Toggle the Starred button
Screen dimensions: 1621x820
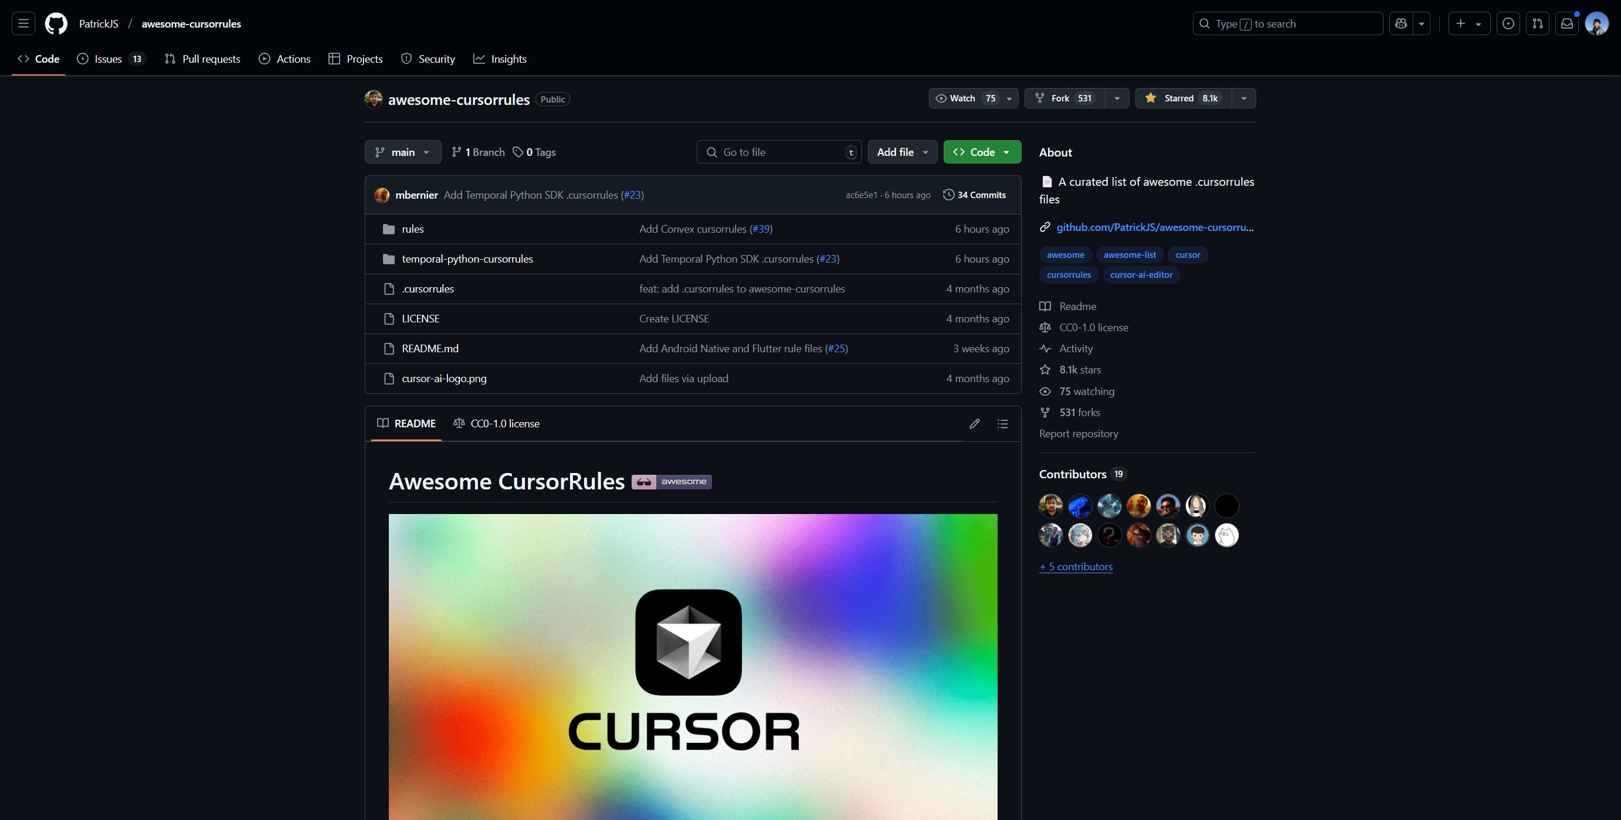tap(1183, 98)
